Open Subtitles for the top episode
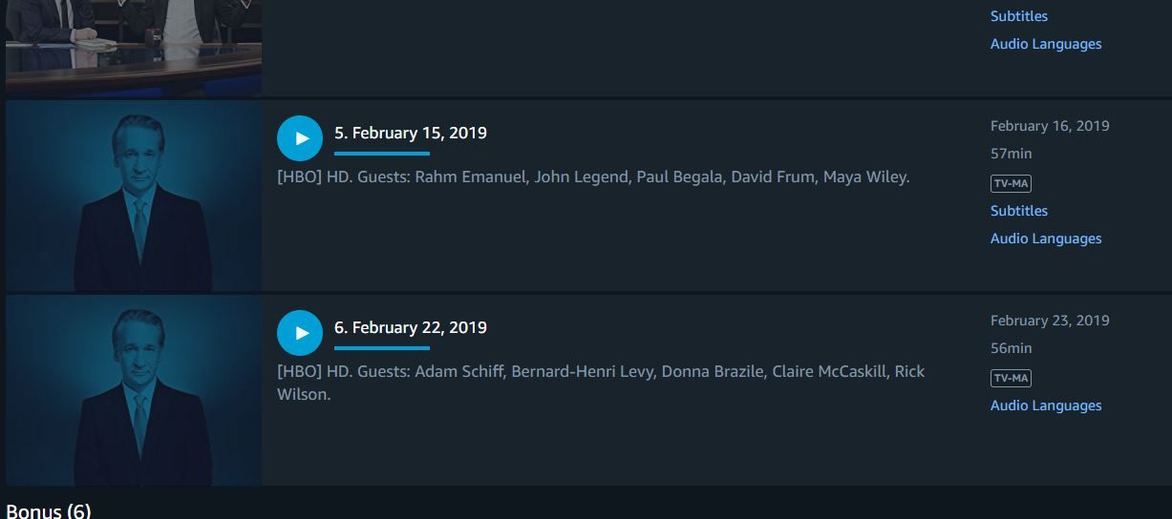Image resolution: width=1172 pixels, height=519 pixels. coord(1019,16)
